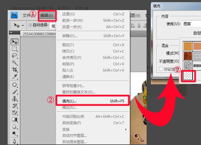Select the History Brush tool

point(15,105)
